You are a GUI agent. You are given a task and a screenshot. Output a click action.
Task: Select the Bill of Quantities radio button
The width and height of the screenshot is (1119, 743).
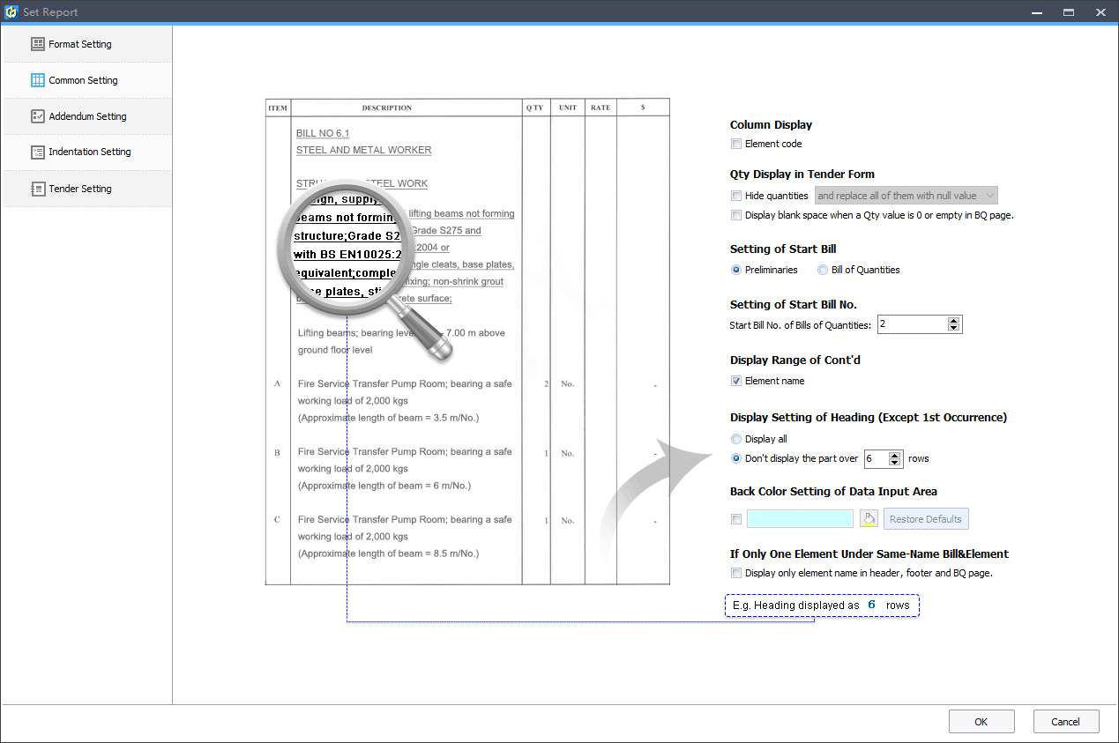pyautogui.click(x=823, y=270)
